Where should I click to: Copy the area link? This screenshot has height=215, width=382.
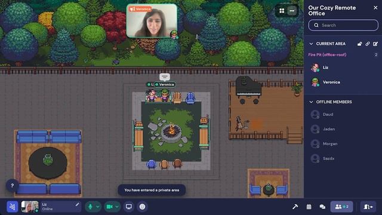368,44
